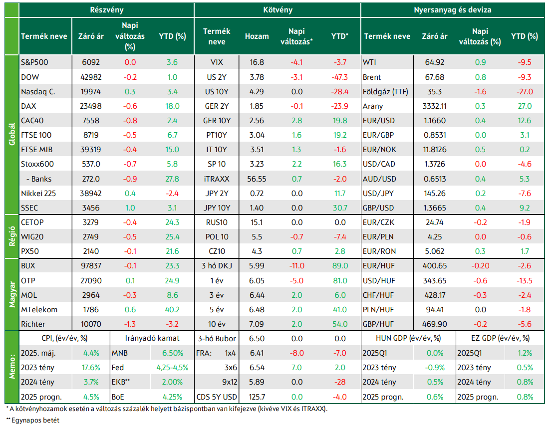The width and height of the screenshot is (550, 427).
Task: Click the Irányadó kamat memo header
Action: pos(152,338)
